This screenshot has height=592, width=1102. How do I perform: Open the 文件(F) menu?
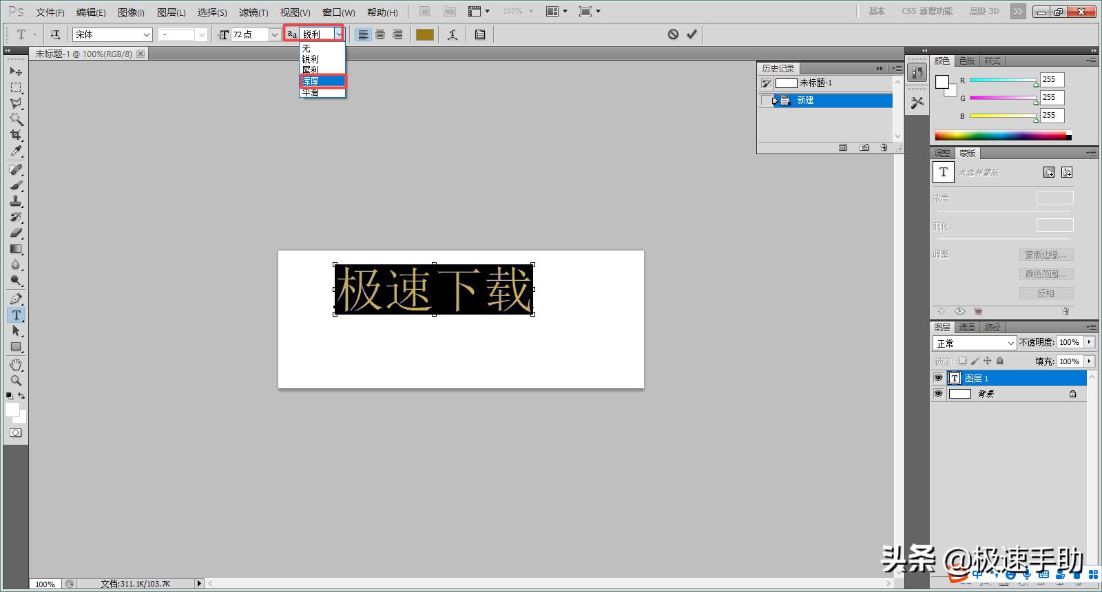[x=50, y=12]
